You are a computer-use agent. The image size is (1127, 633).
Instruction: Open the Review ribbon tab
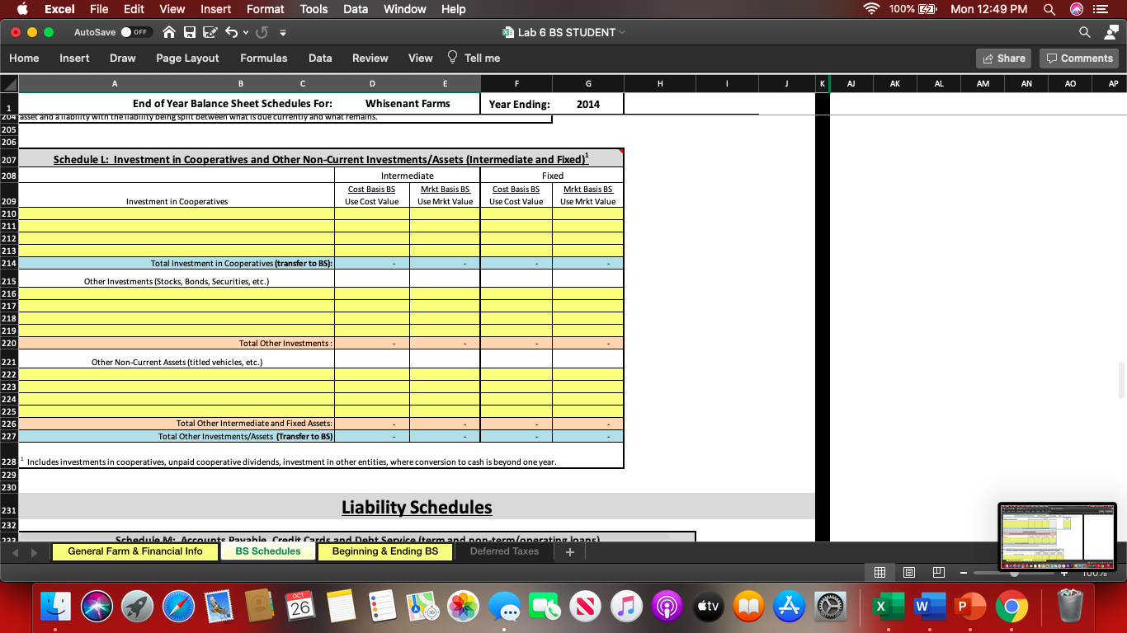click(x=370, y=58)
